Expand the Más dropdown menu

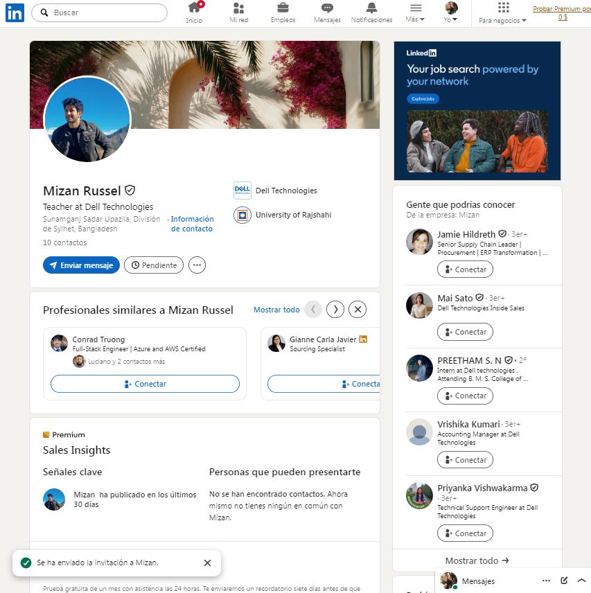click(415, 12)
